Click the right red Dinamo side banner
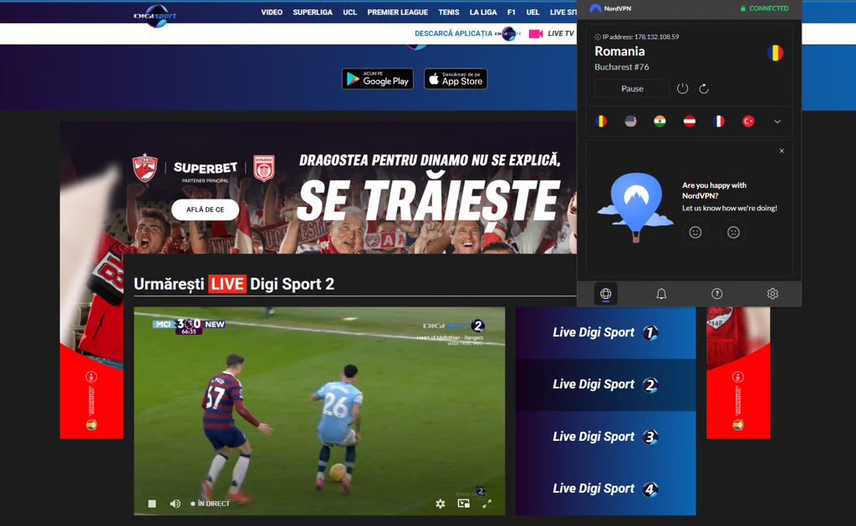This screenshot has height=526, width=856. coord(738,373)
